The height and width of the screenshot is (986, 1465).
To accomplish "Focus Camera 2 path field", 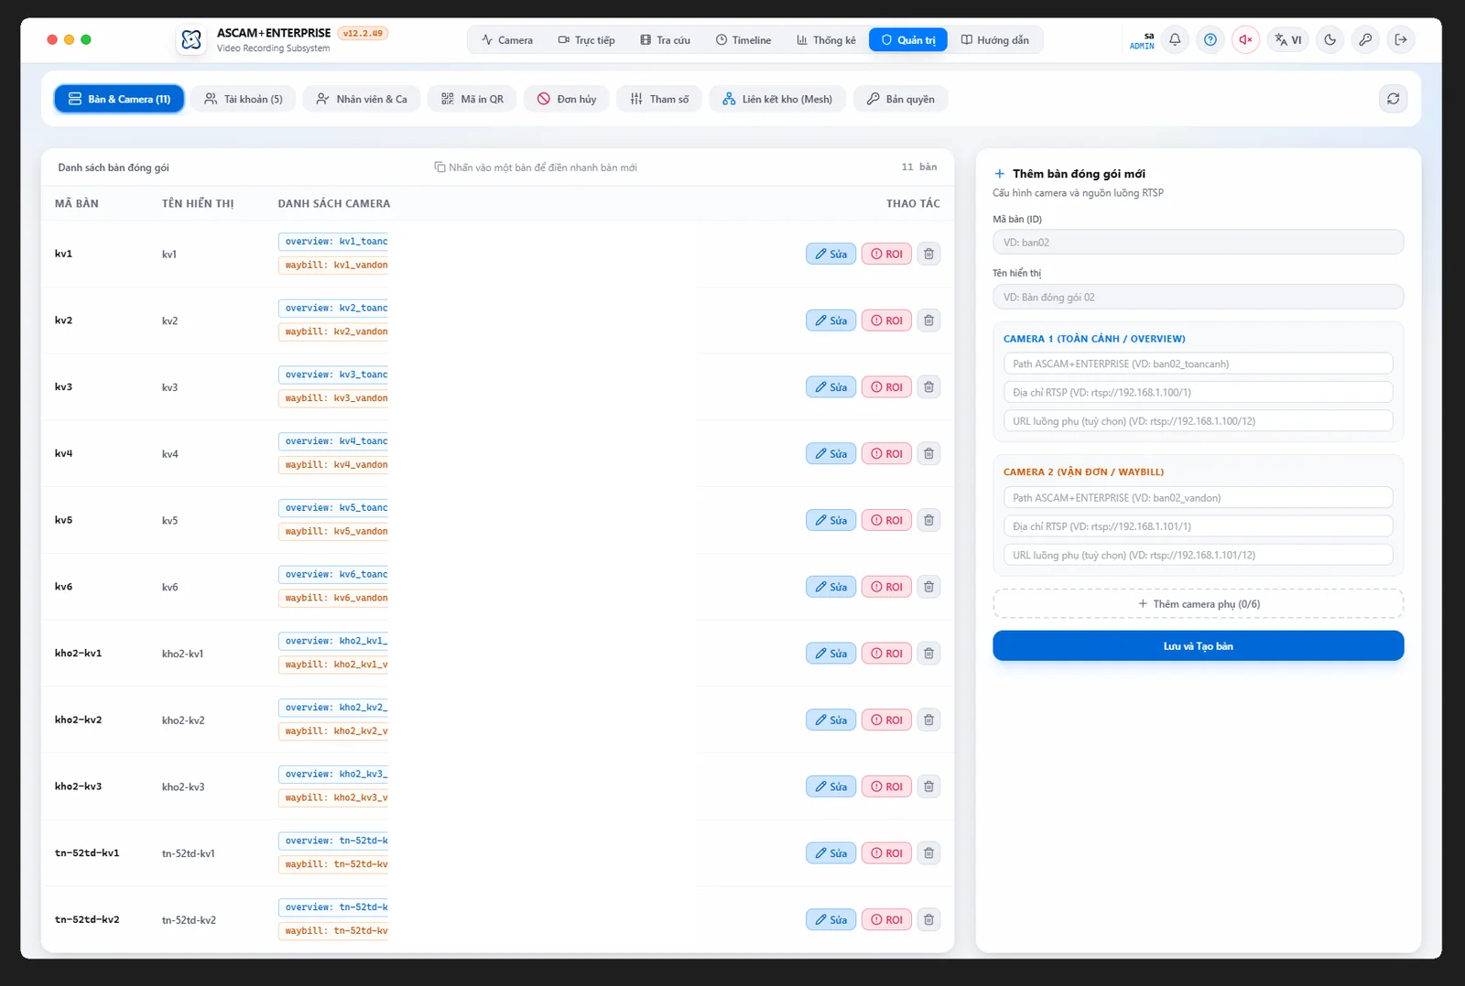I will 1199,498.
